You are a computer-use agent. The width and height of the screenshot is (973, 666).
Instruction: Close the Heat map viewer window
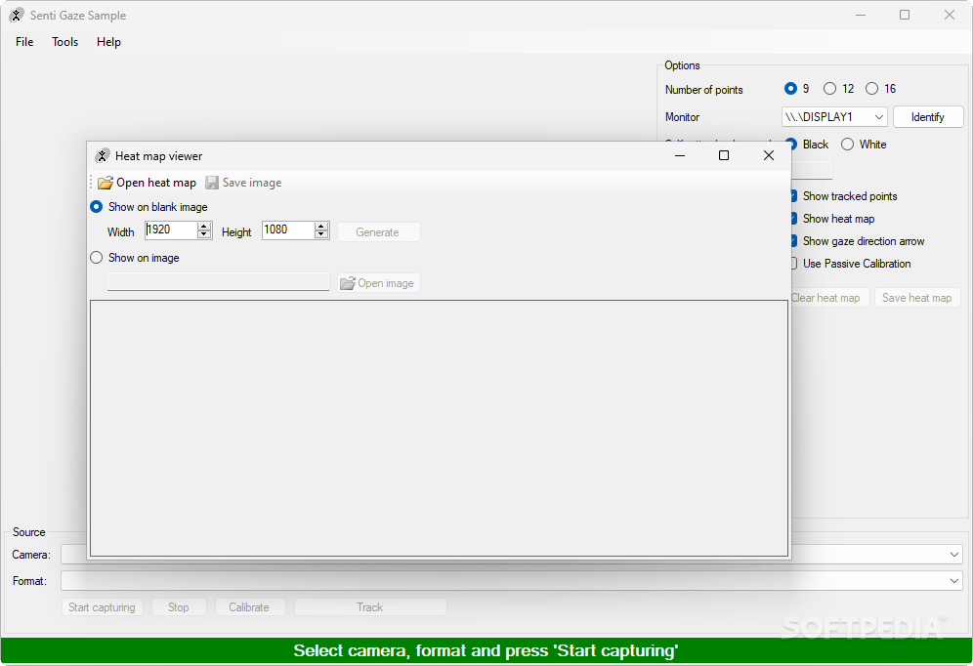[x=768, y=155]
